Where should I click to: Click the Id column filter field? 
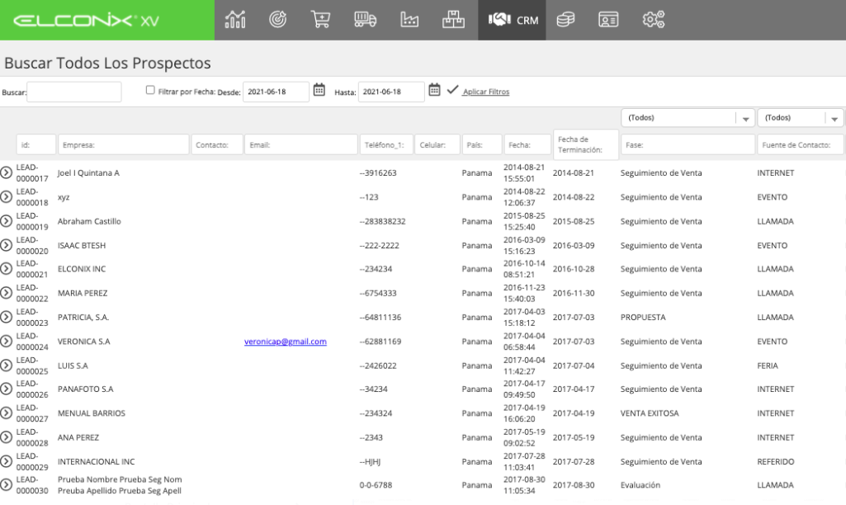click(36, 144)
